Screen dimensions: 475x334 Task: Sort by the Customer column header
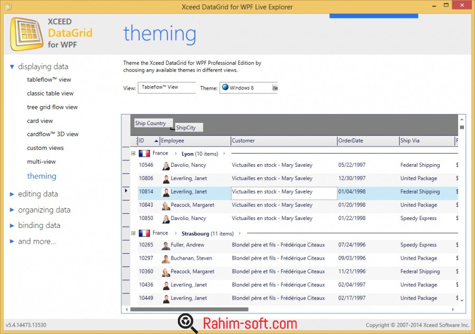click(284, 140)
